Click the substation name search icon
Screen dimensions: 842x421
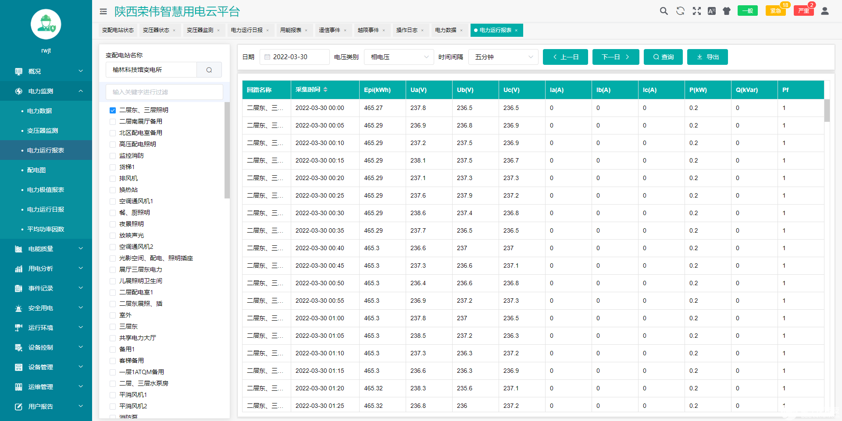click(209, 70)
